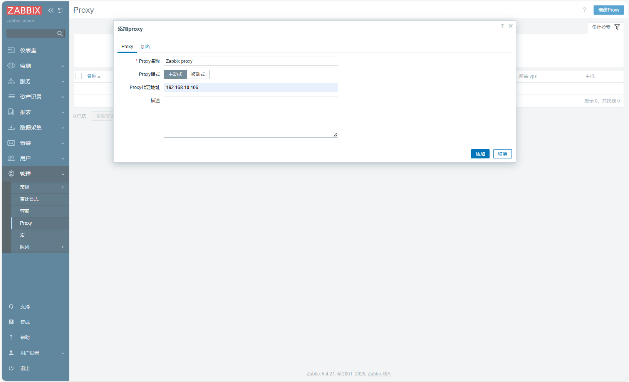
Task: Sort by 名称 column header
Action: click(93, 76)
